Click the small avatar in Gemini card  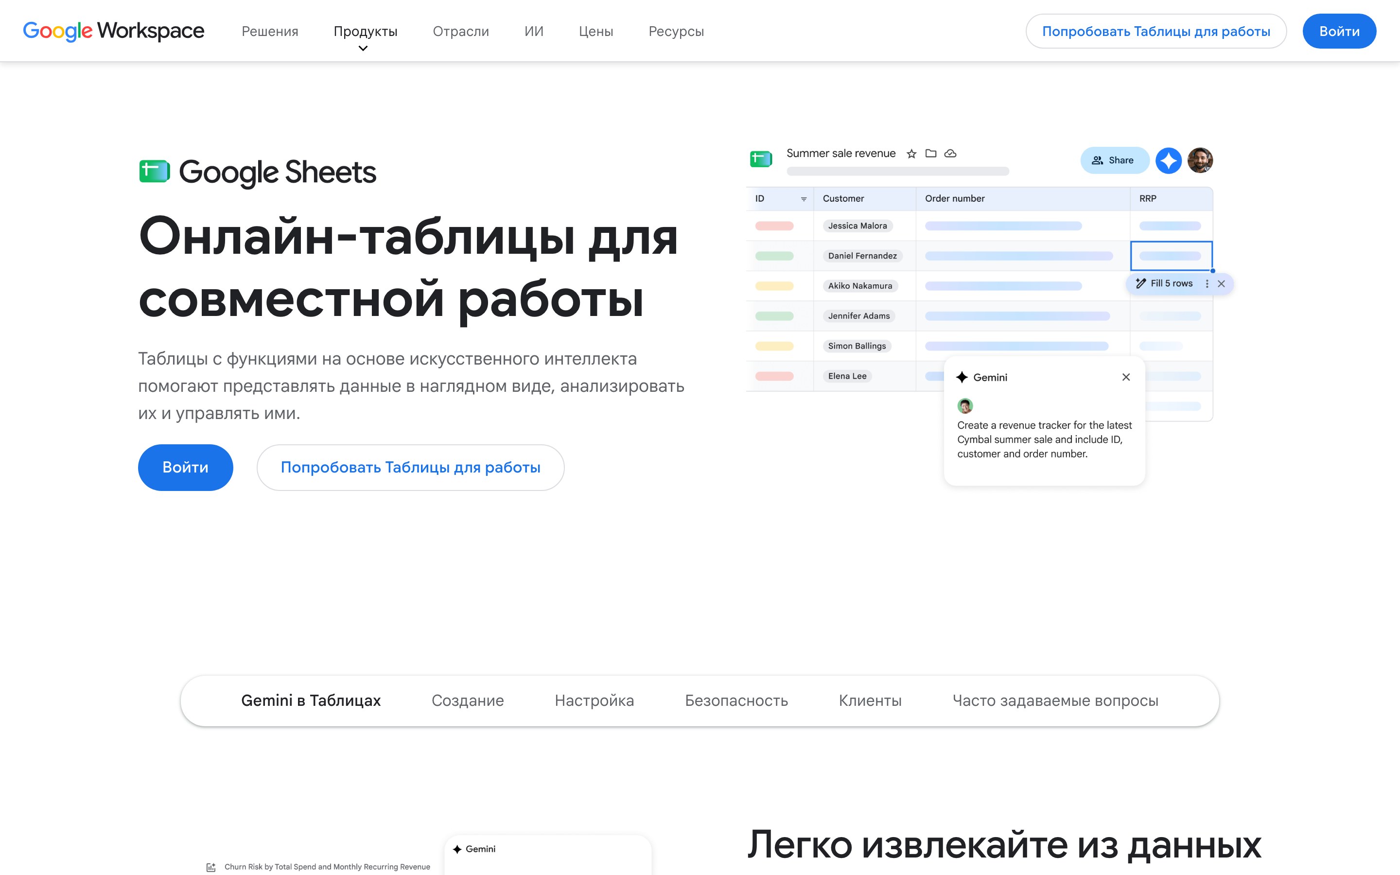(965, 406)
